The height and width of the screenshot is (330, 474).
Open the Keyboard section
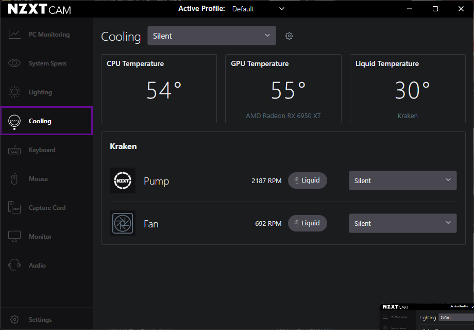click(x=46, y=150)
